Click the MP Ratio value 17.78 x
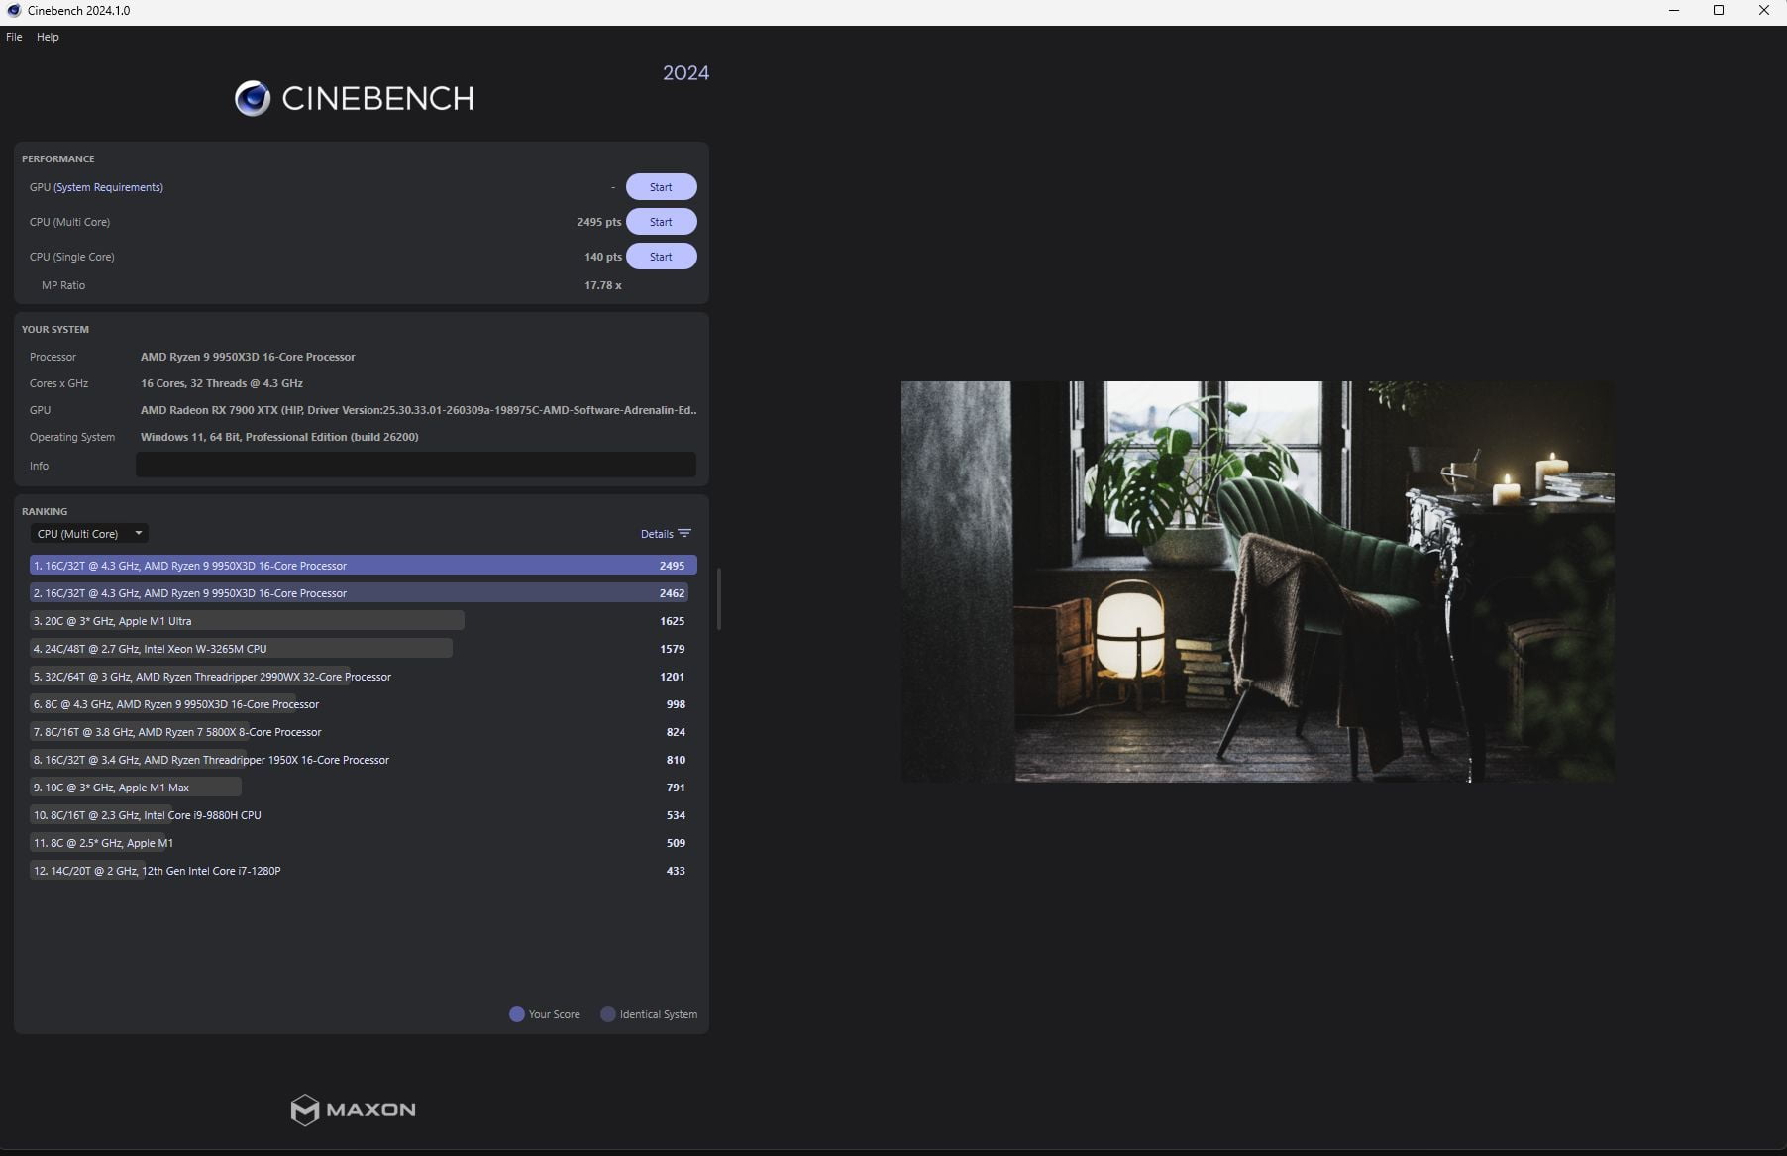Screen dimensions: 1787x1156 (603, 285)
